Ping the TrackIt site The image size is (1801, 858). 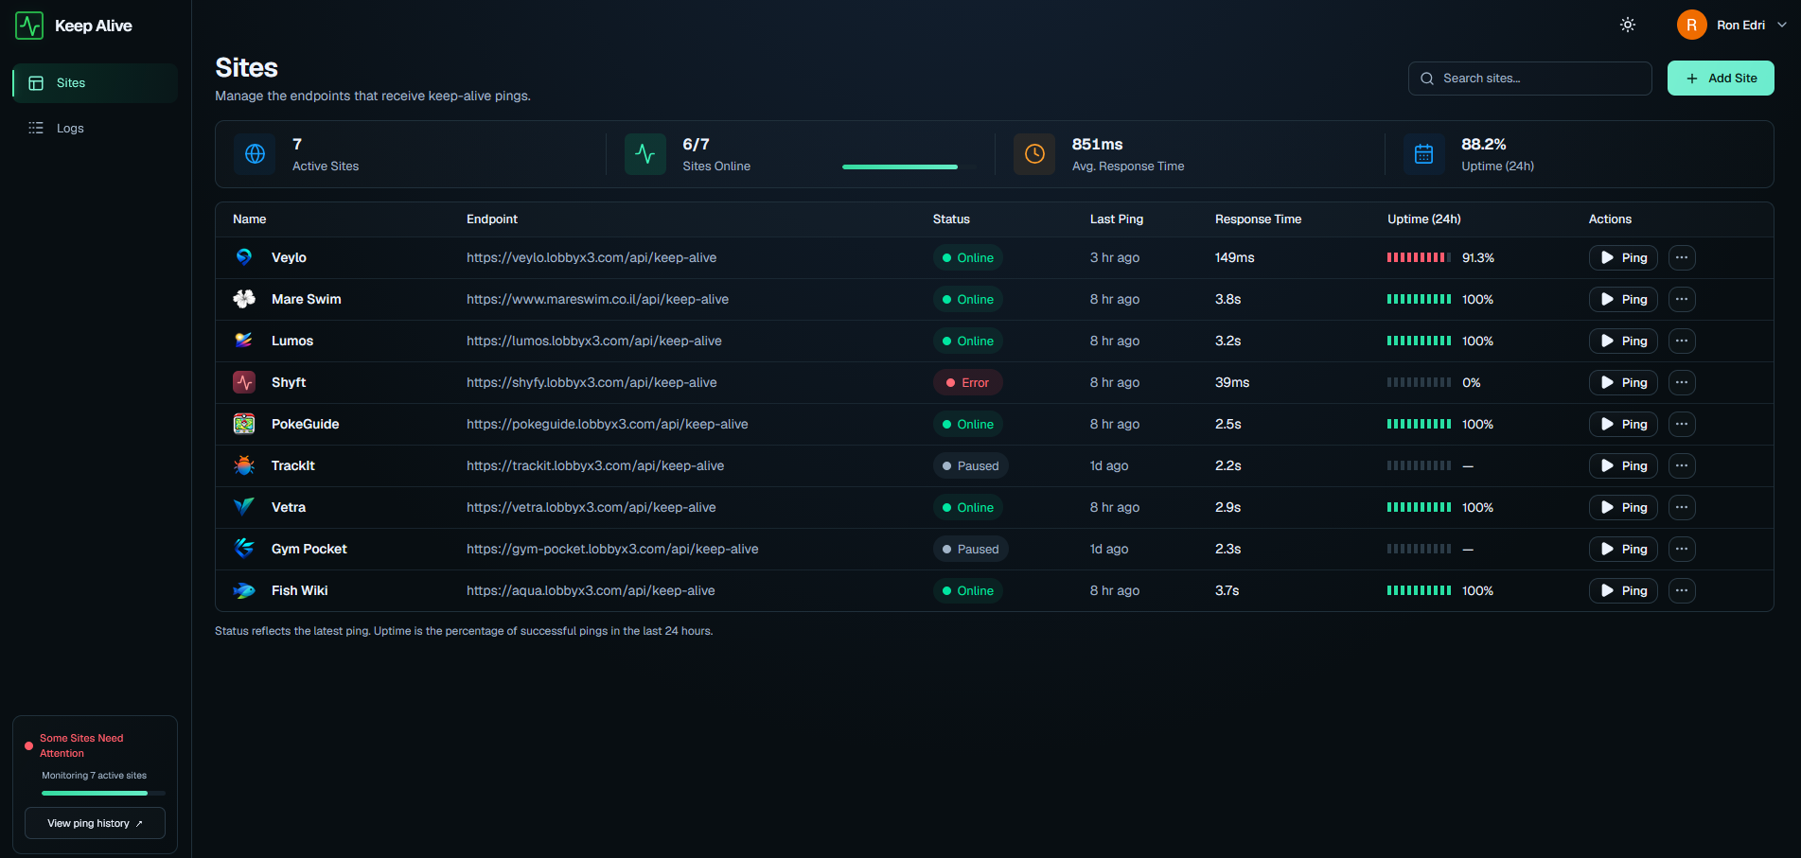[1623, 465]
